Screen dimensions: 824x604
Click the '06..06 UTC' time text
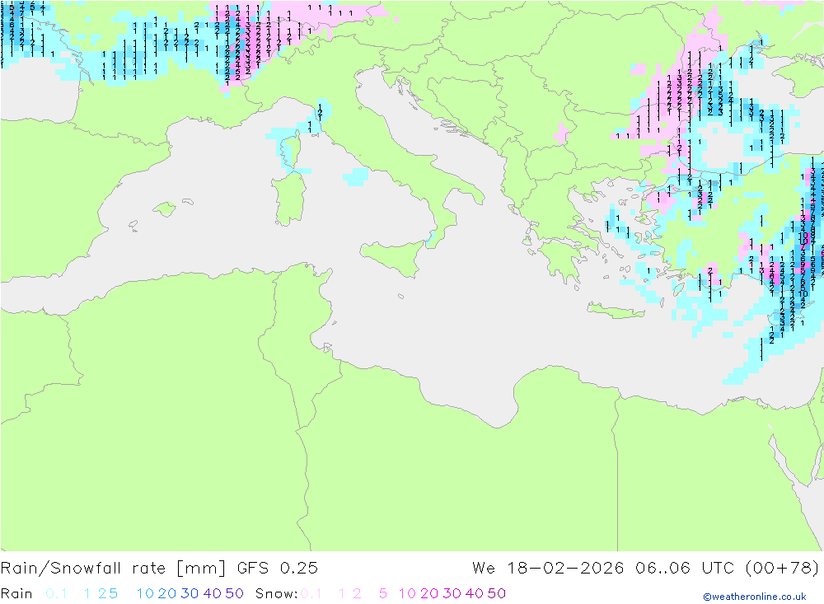686,569
